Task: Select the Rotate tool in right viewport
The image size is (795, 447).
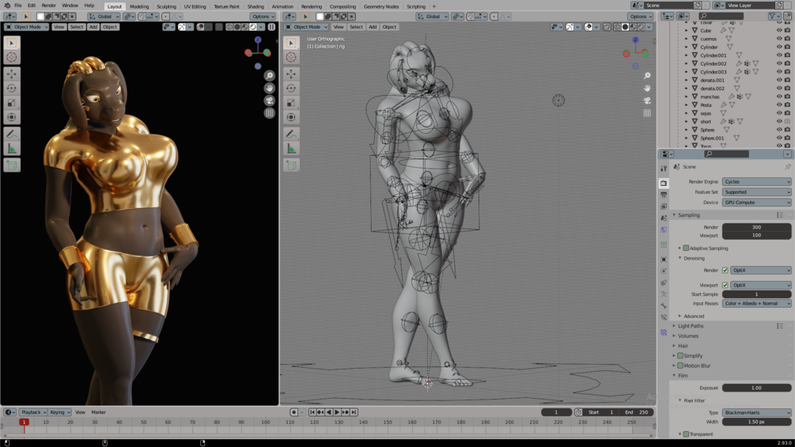Action: (291, 88)
